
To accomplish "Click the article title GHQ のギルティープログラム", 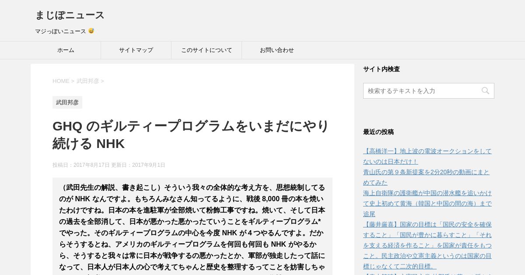I will pyautogui.click(x=191, y=134).
